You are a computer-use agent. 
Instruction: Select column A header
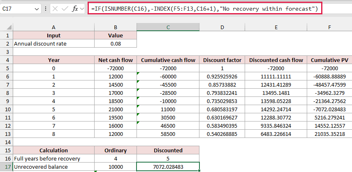(x=53, y=28)
